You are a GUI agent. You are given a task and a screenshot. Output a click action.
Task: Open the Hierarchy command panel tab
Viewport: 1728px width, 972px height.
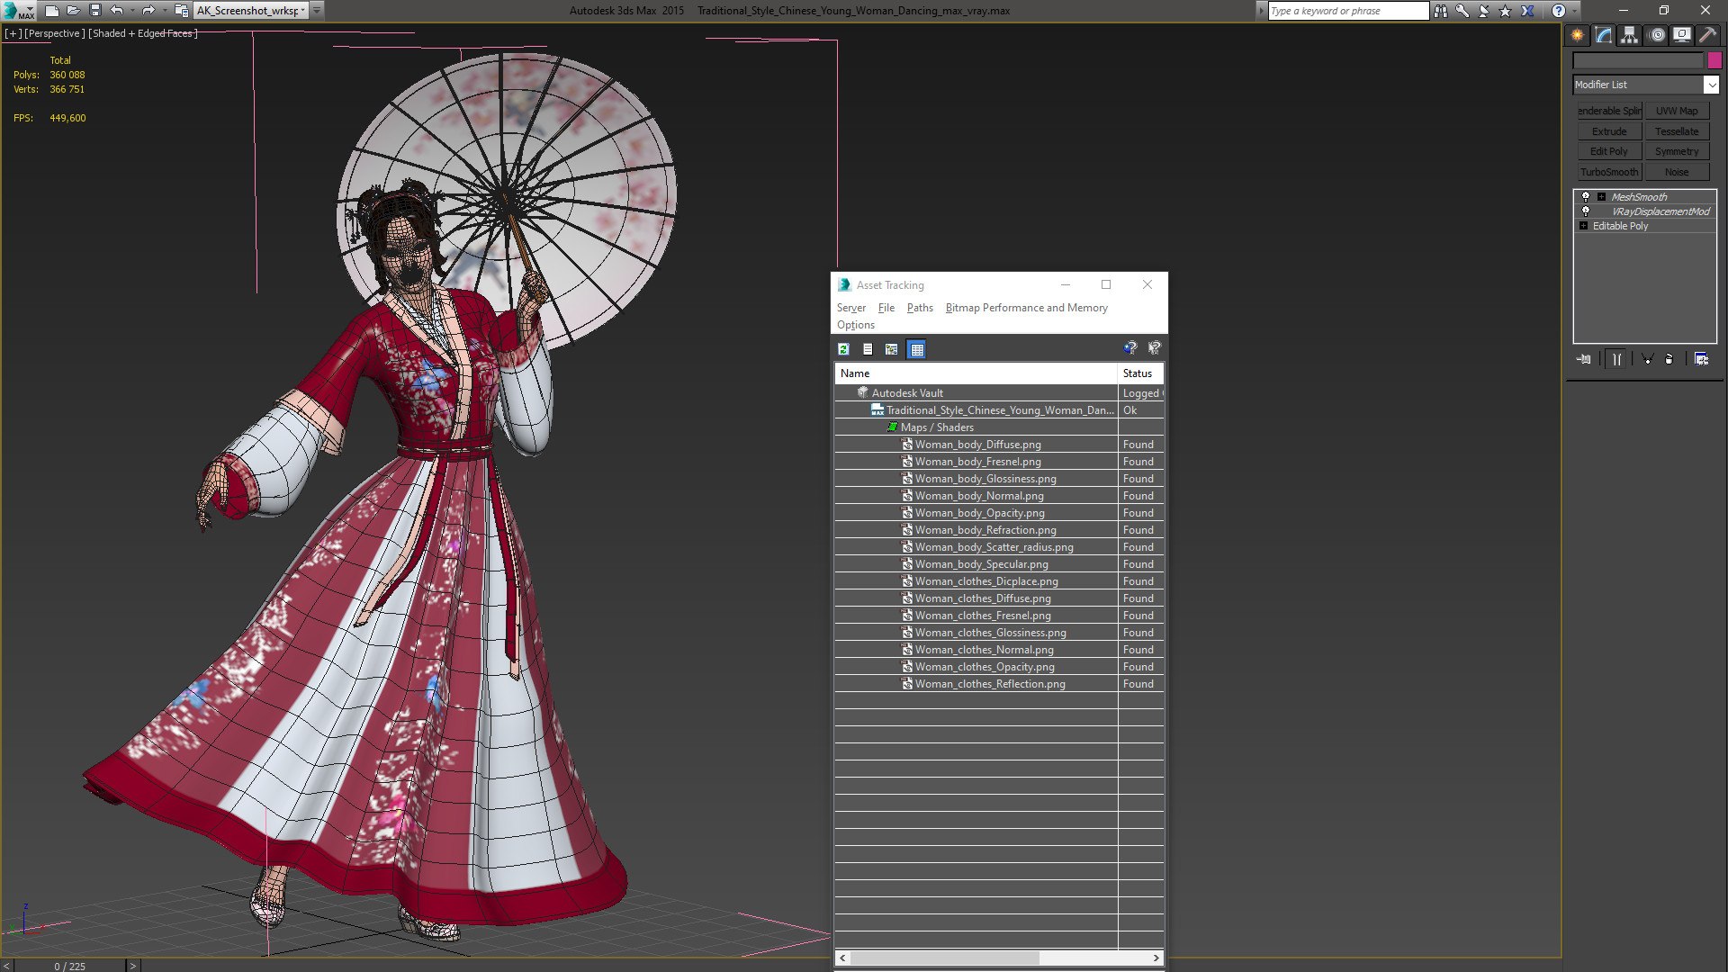tap(1629, 35)
